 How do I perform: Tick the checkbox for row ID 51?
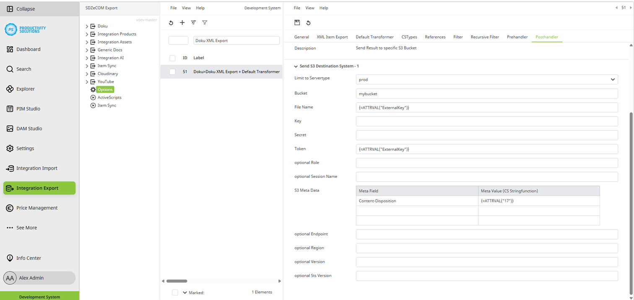(172, 72)
